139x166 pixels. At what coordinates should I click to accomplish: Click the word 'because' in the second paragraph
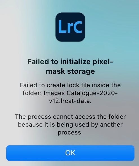pyautogui.click(x=30, y=124)
